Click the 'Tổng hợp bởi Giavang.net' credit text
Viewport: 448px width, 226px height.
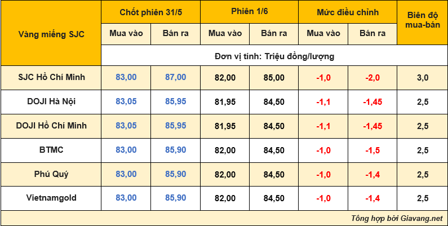(x=397, y=218)
